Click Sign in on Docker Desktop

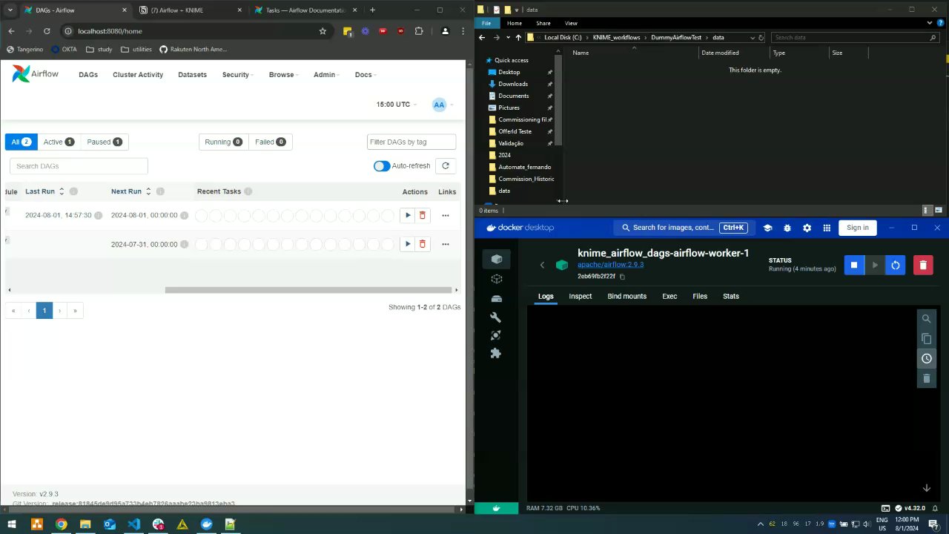point(858,228)
